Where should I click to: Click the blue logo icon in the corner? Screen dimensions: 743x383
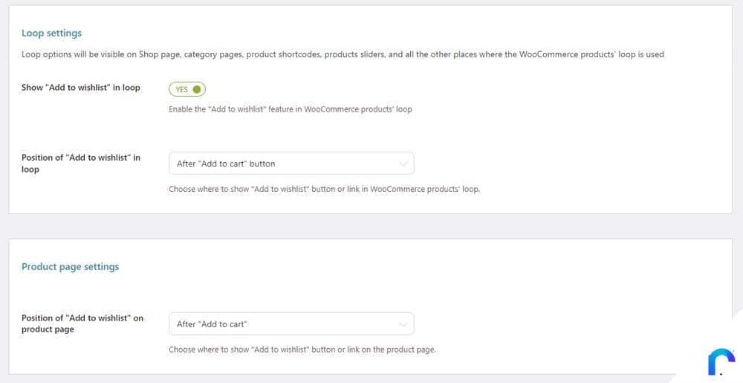tap(721, 361)
